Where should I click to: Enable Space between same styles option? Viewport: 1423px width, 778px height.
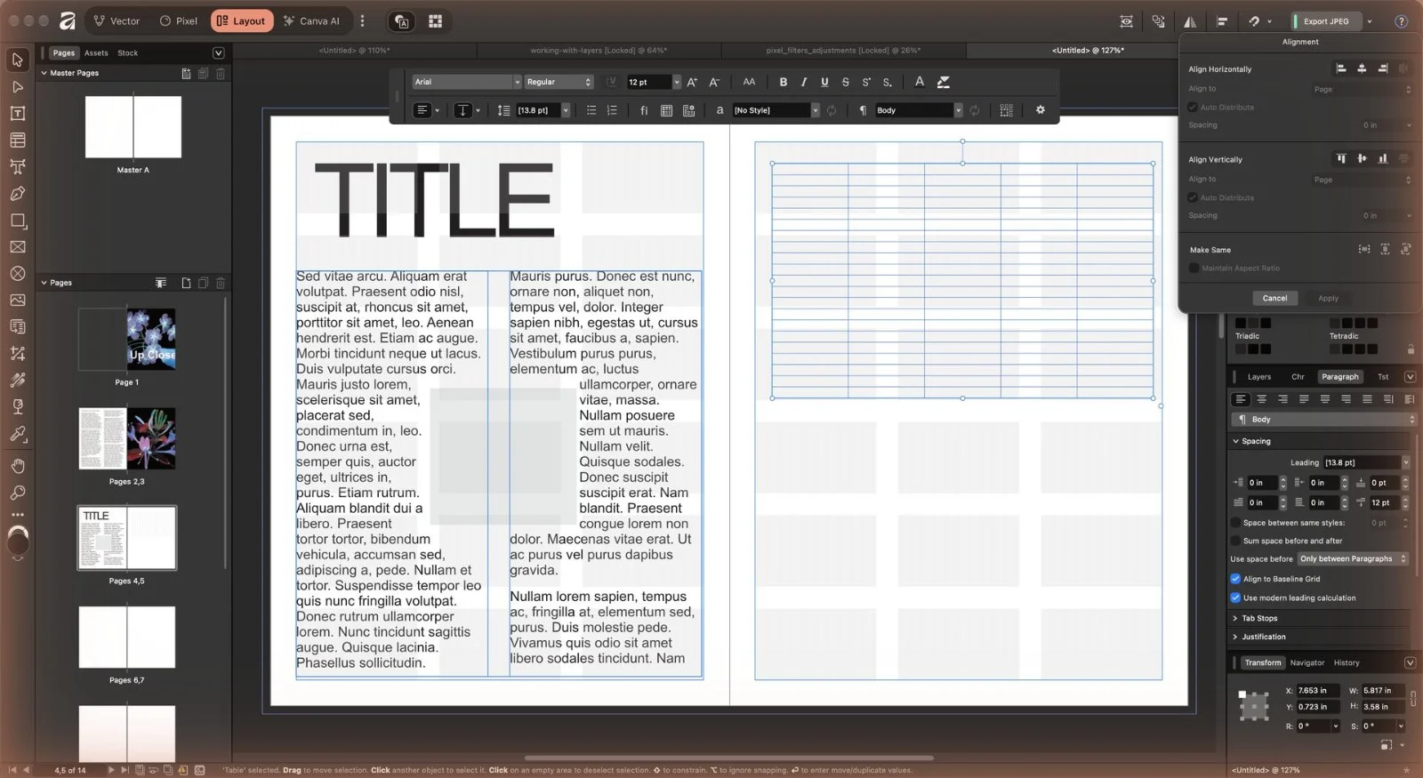click(x=1235, y=523)
